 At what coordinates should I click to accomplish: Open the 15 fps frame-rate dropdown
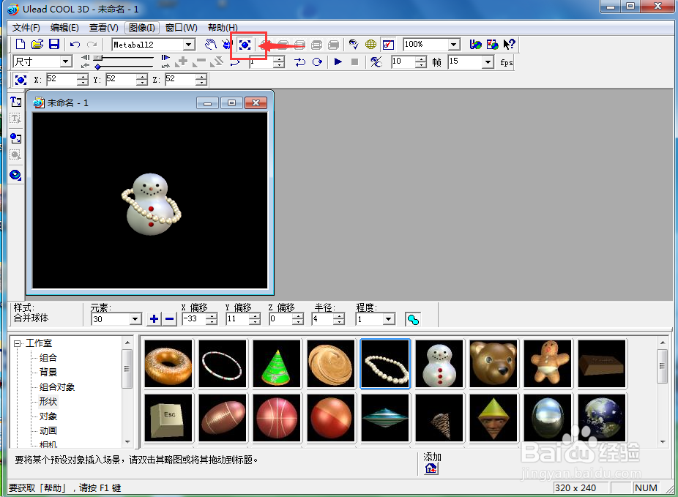click(x=488, y=61)
